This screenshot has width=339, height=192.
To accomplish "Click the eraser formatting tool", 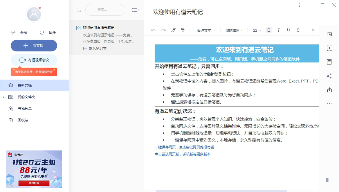I will (x=173, y=30).
